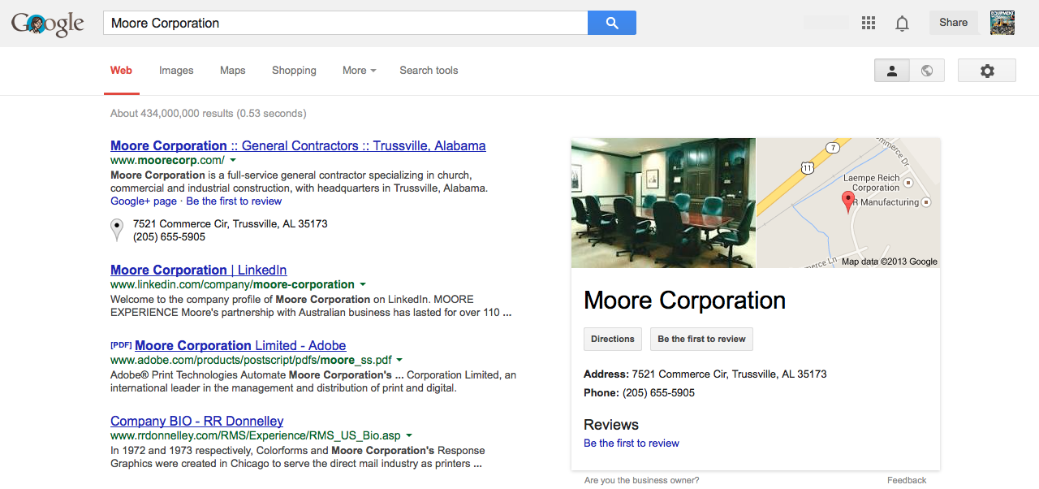Click the user profile avatar

click(x=1002, y=23)
